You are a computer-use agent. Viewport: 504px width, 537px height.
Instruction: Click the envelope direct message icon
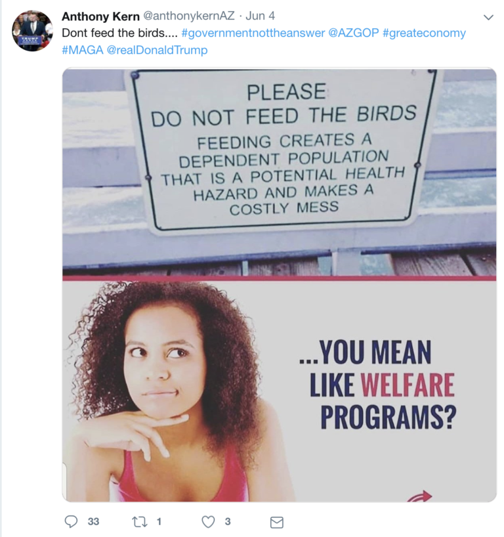277,523
